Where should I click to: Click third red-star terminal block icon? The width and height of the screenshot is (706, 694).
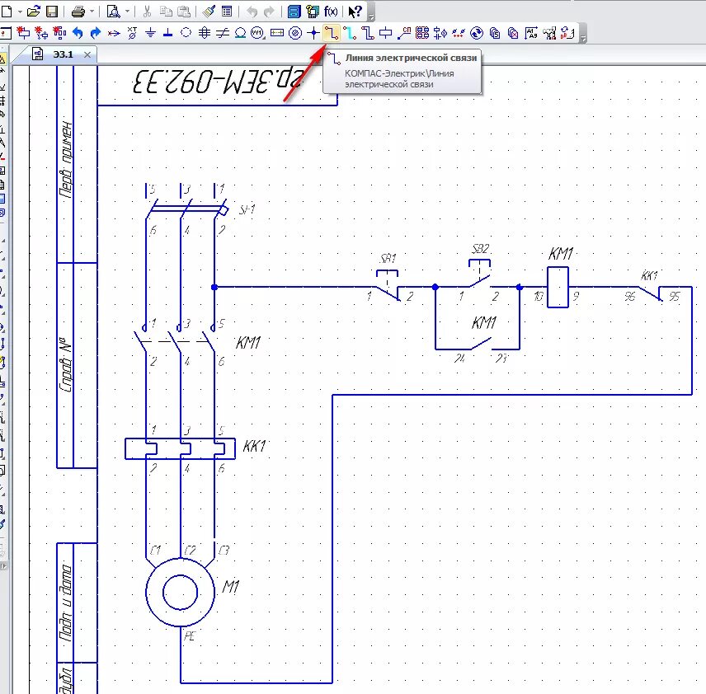pos(59,33)
